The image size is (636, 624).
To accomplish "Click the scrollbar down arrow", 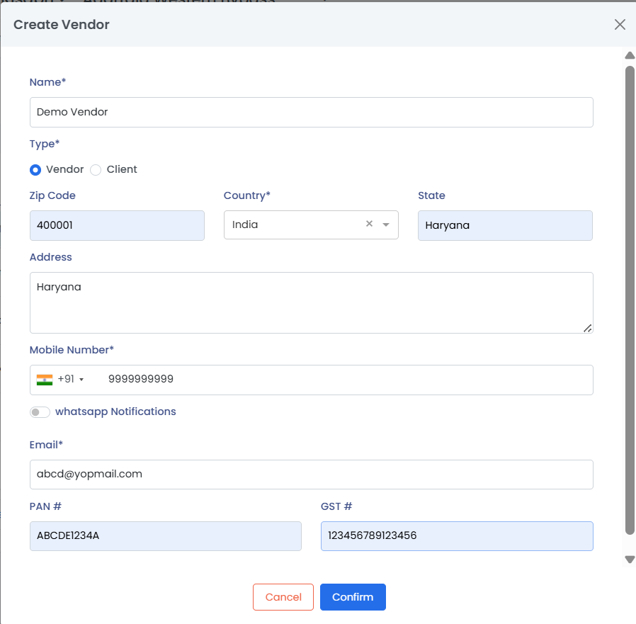I will click(630, 560).
